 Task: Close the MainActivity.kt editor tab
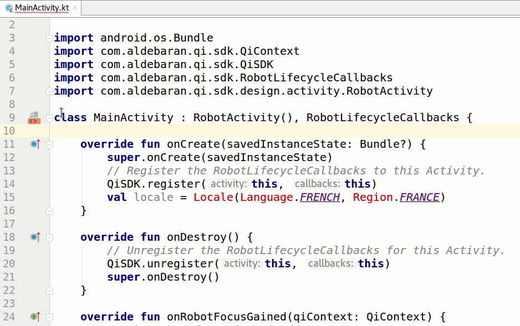[75, 8]
